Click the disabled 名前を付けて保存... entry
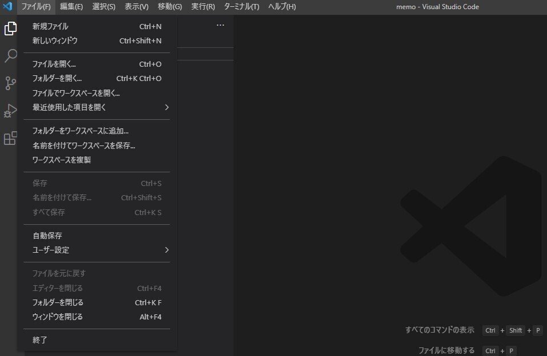547x356 pixels. point(97,197)
